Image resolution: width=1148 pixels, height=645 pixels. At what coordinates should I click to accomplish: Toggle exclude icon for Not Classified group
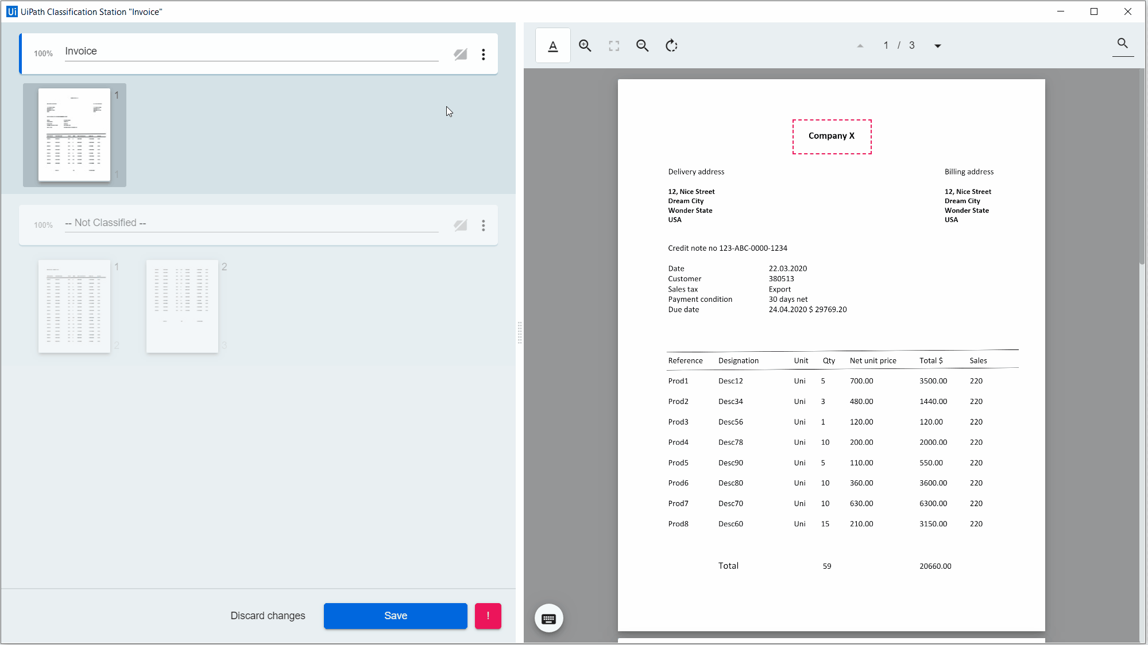tap(461, 226)
